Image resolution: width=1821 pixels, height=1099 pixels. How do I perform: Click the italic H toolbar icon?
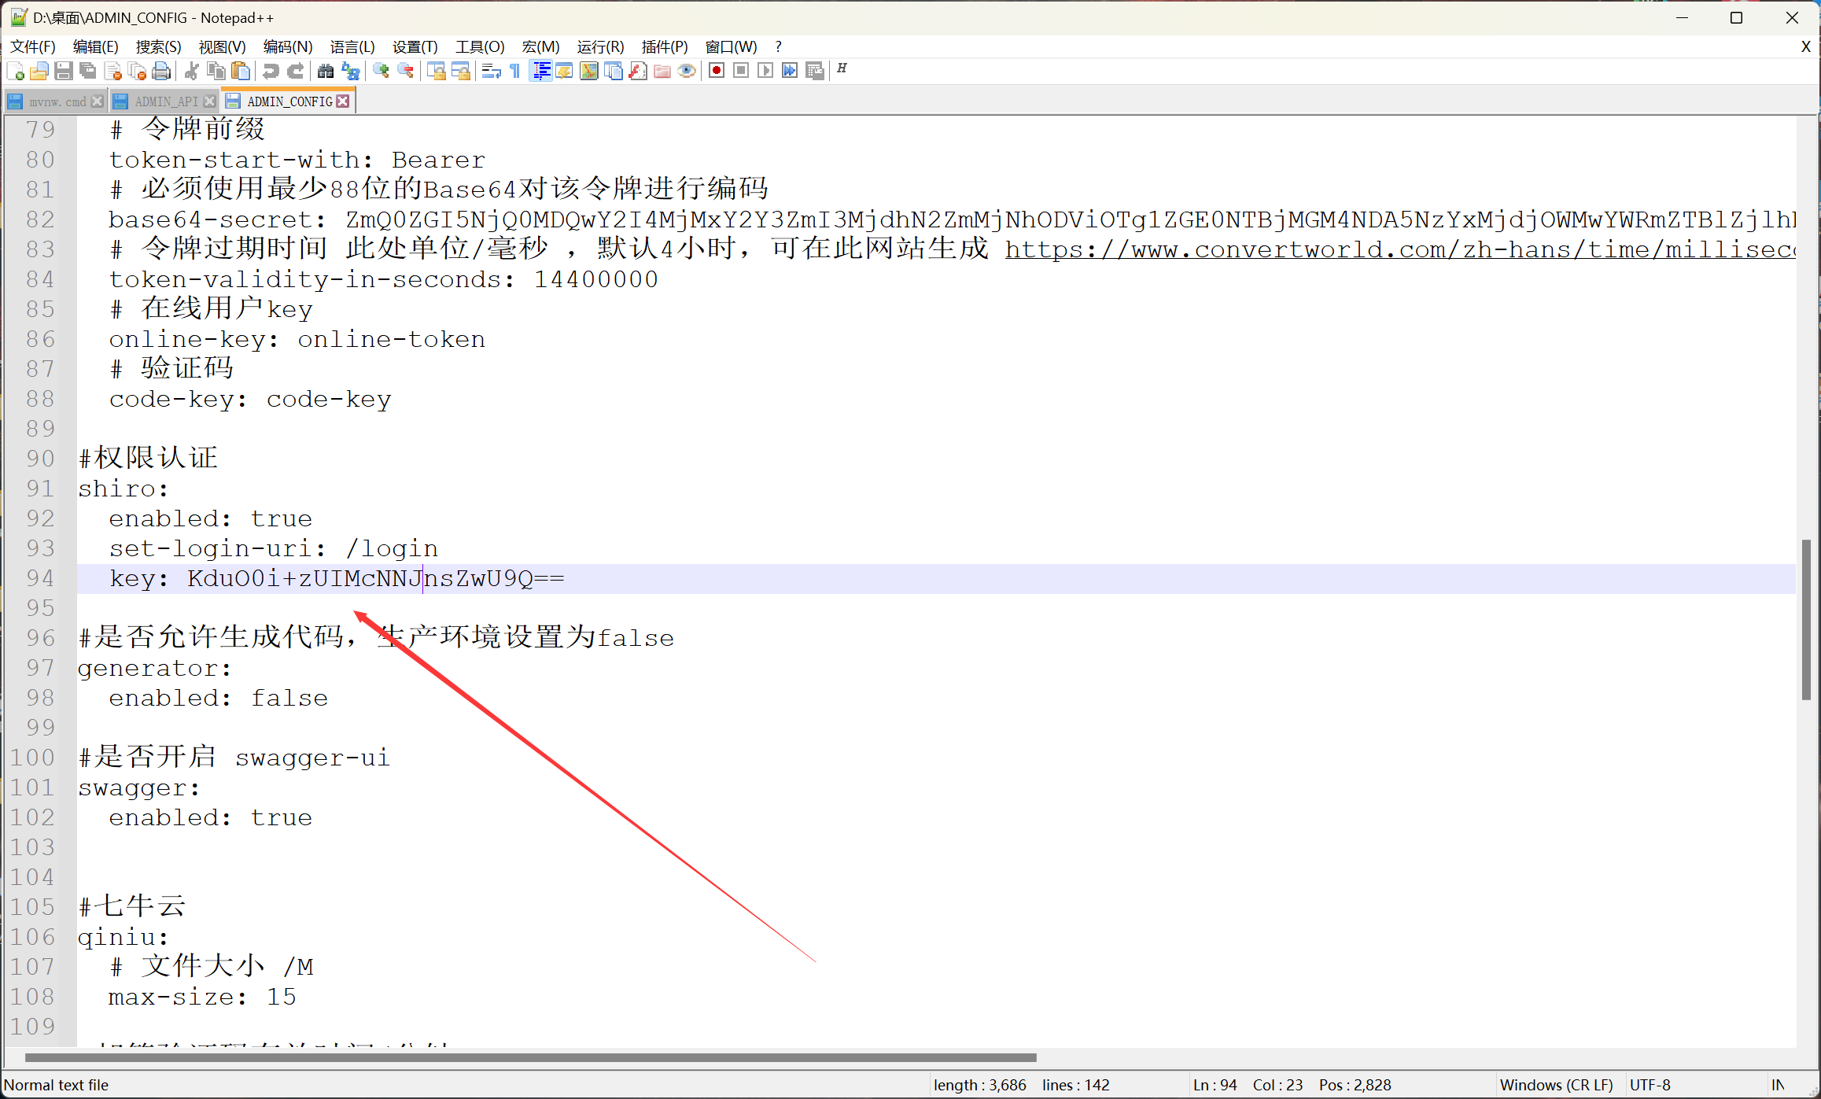point(842,69)
